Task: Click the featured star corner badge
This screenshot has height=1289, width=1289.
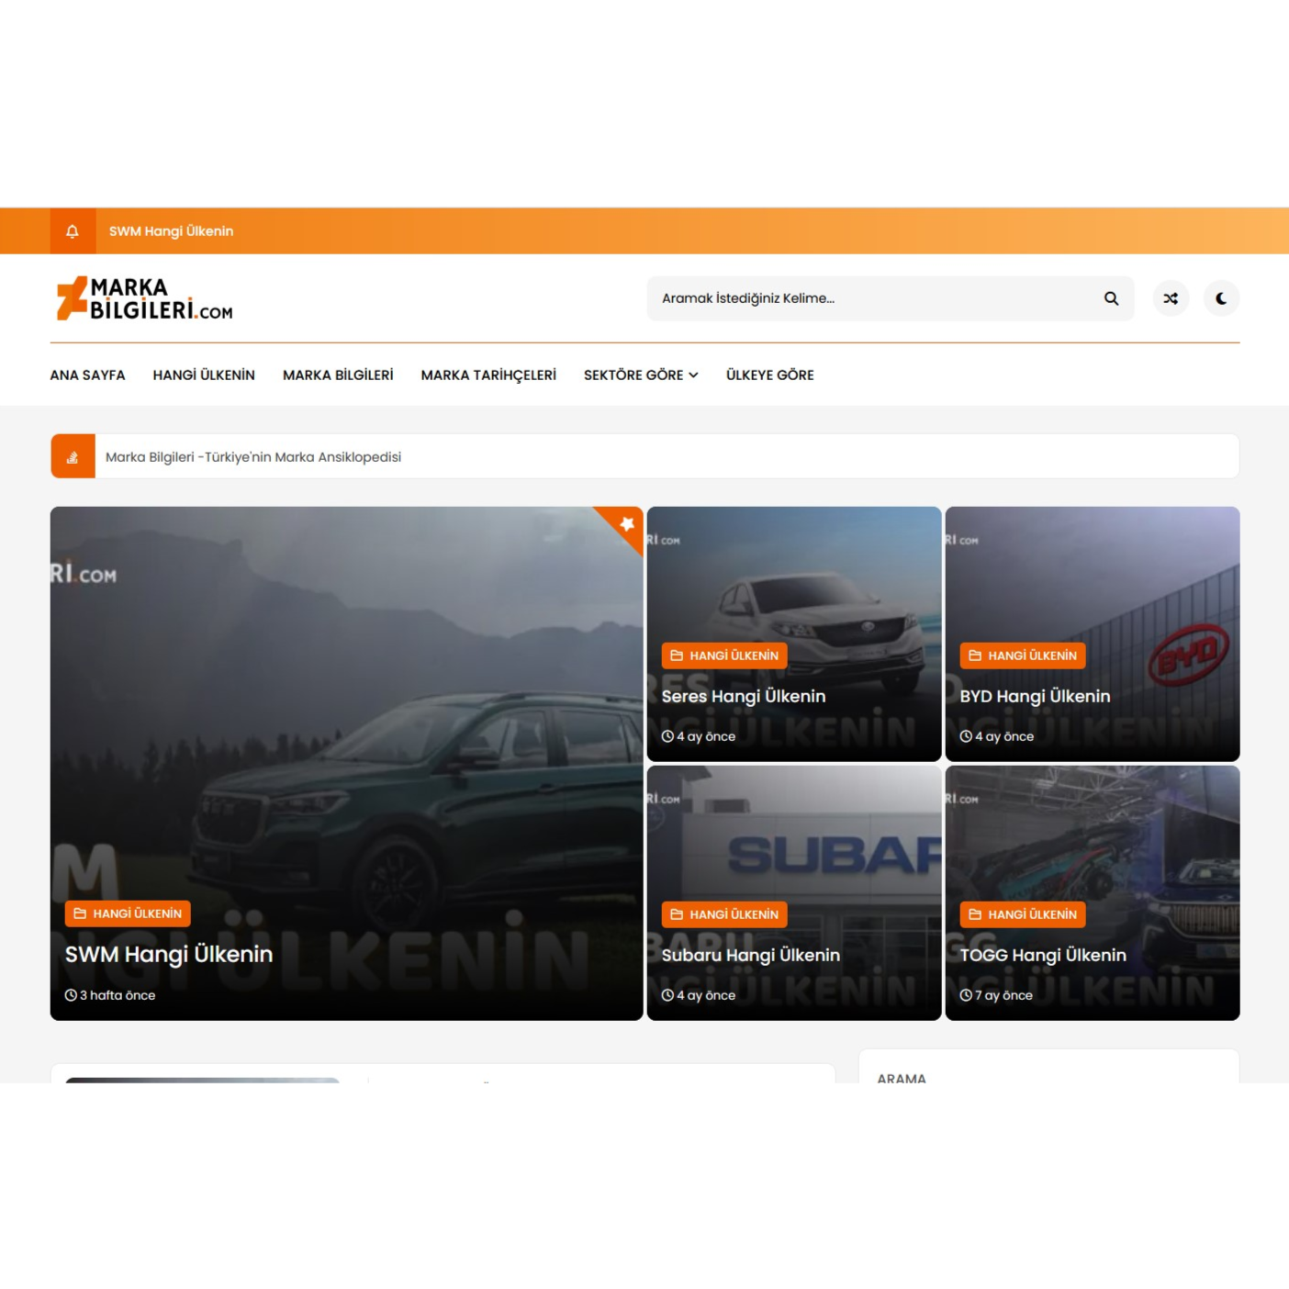Action: tap(627, 523)
